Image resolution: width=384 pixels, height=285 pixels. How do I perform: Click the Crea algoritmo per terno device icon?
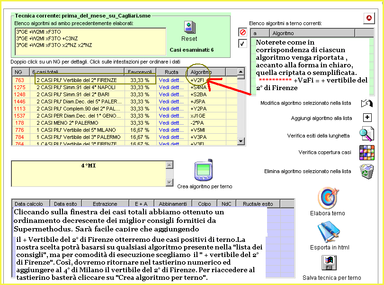[x=204, y=170]
